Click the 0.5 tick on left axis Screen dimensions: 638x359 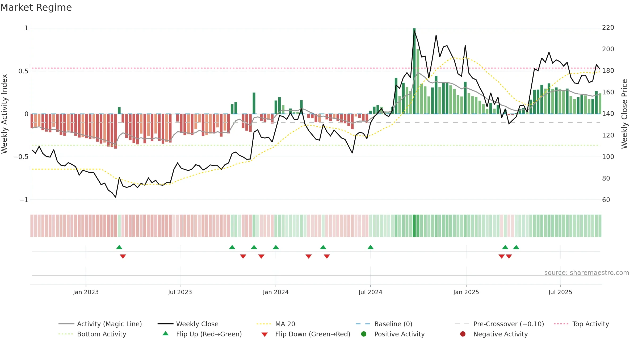click(23, 71)
